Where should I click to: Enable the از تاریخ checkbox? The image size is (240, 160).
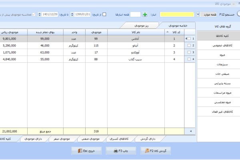104,14
